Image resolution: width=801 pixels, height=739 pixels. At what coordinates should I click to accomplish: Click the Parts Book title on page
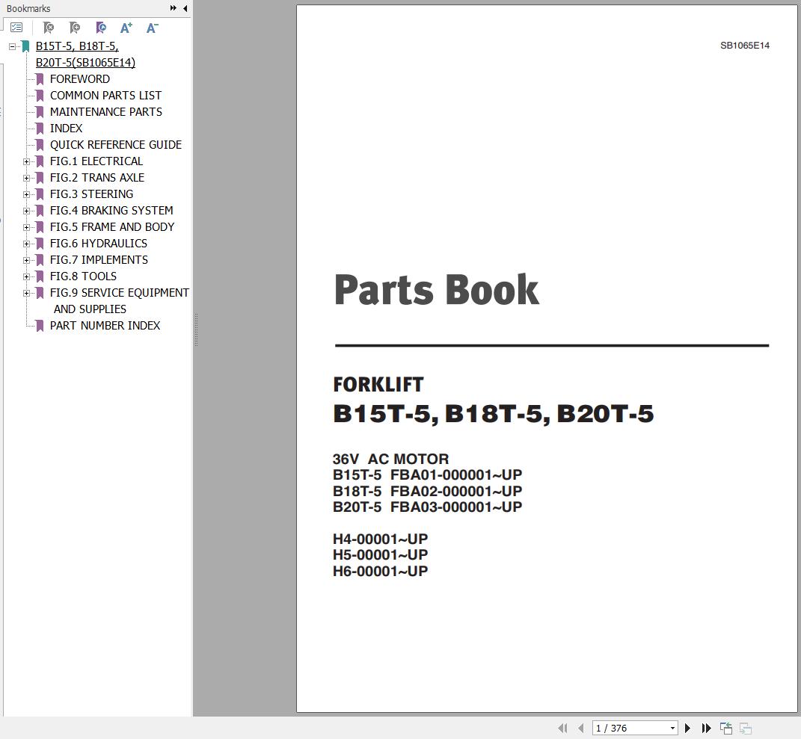coord(437,289)
